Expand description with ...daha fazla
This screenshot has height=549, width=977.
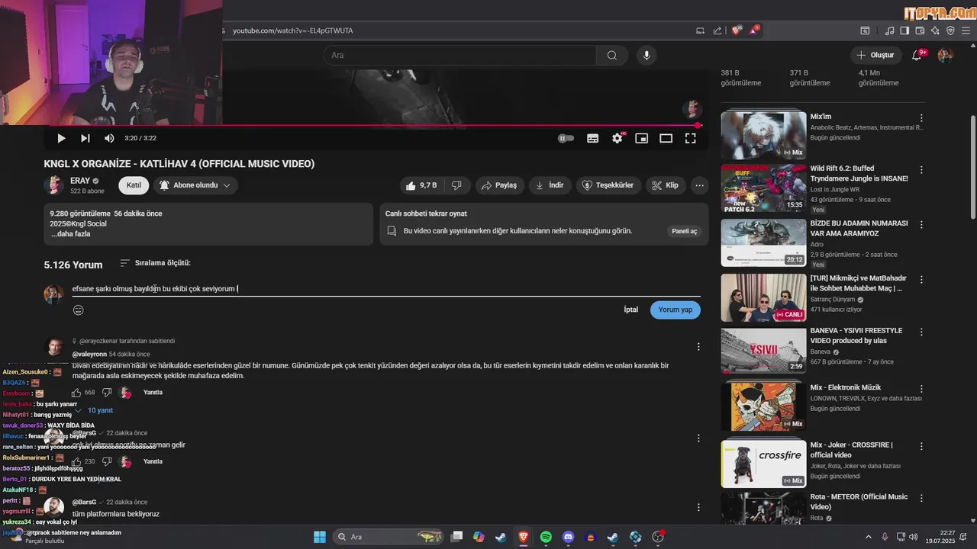click(70, 234)
